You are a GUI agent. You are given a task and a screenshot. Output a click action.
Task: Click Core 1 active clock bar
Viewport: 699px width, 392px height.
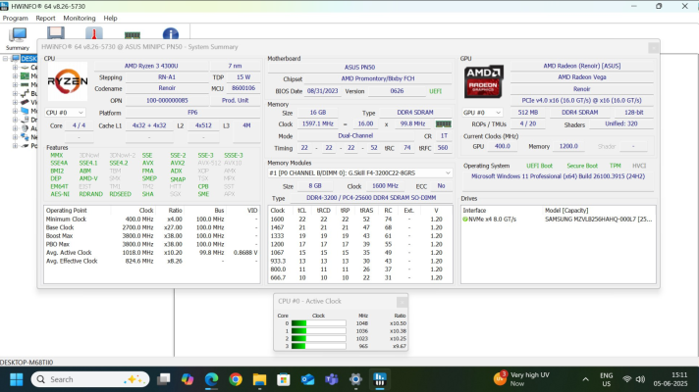(318, 331)
